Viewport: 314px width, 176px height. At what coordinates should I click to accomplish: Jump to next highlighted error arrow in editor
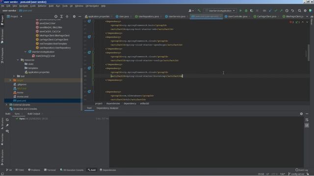point(307,22)
